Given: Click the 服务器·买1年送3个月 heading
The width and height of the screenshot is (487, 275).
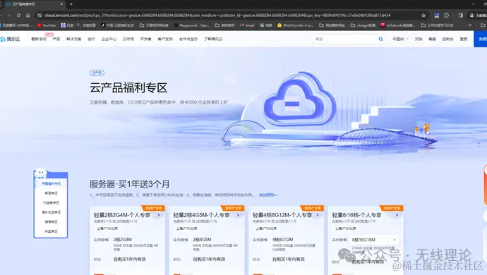Looking at the screenshot, I should (130, 184).
